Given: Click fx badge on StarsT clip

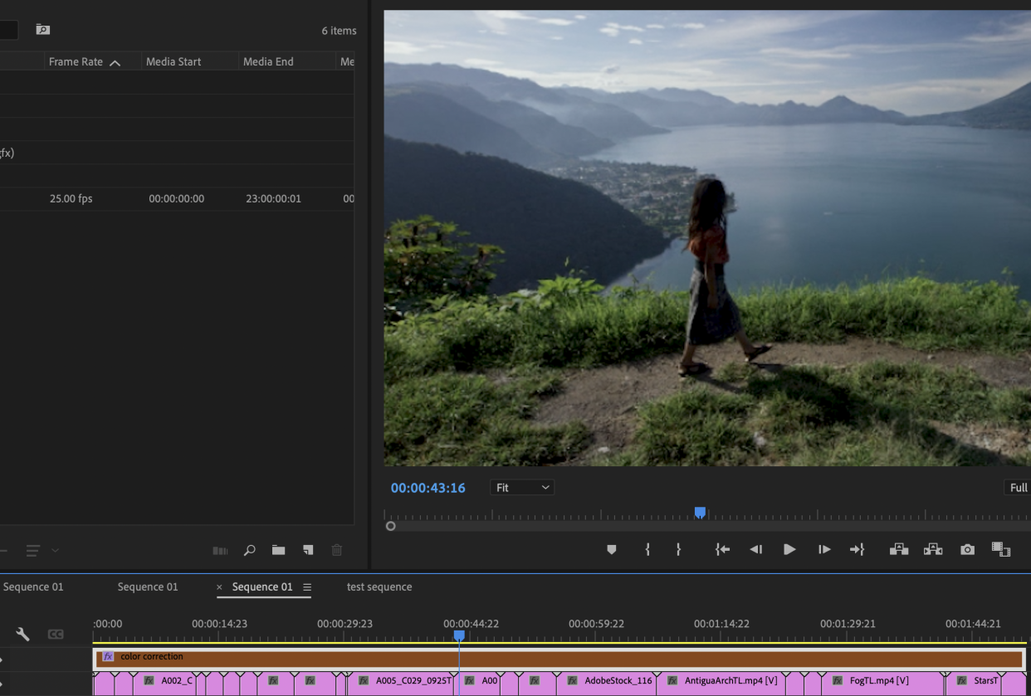Looking at the screenshot, I should tap(962, 680).
